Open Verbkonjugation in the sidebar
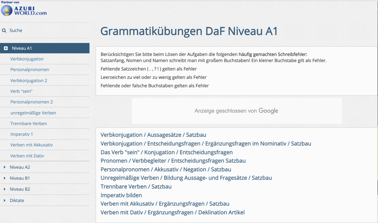The image size is (378, 223). pyautogui.click(x=27, y=59)
